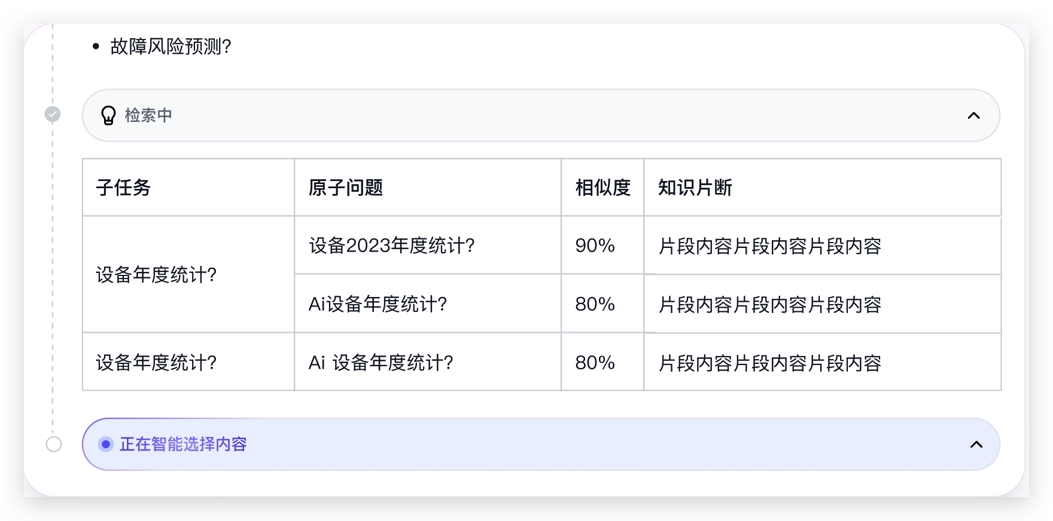This screenshot has width=1053, height=521.
Task: Click the lightbulb icon beside 检索中
Action: 108,115
